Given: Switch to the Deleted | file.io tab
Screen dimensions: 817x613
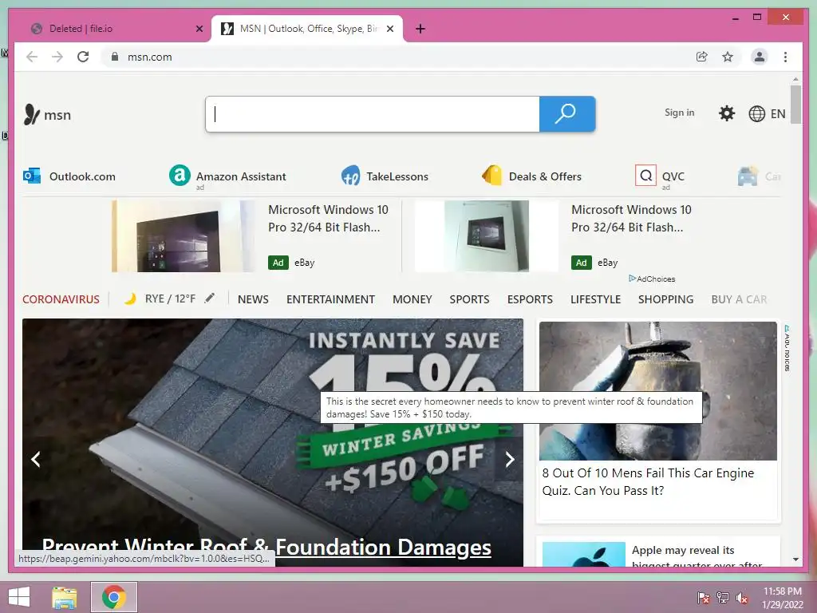Looking at the screenshot, I should (113, 29).
